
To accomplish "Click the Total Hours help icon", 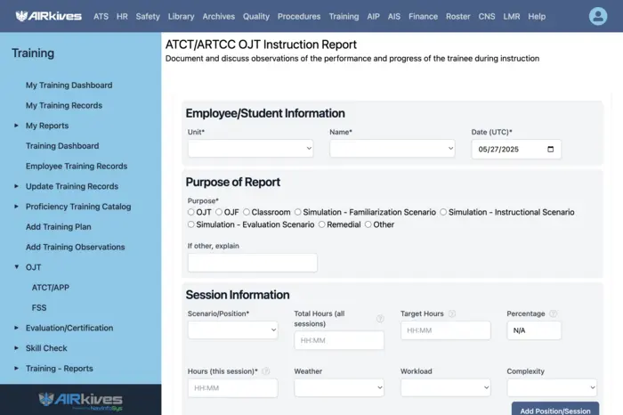I will point(380,319).
